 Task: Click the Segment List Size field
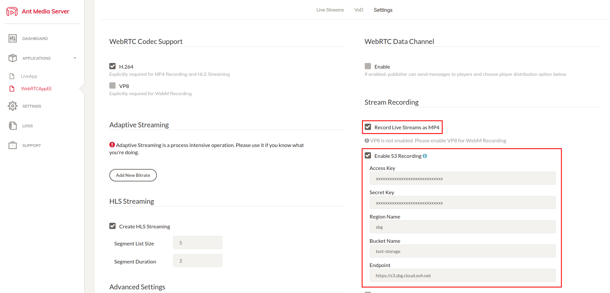click(198, 242)
